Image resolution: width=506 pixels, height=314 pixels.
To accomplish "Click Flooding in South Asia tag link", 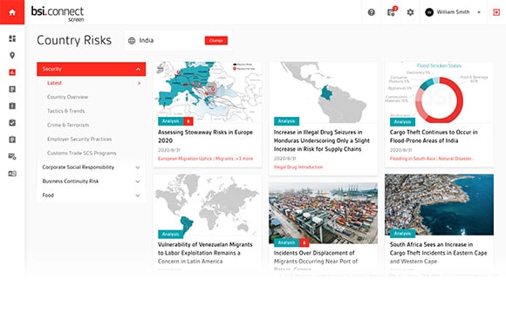I will (x=413, y=159).
